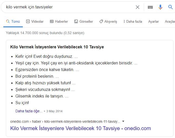Click the search box text field
Image resolution: width=175 pixels, height=138 pixels.
tap(69, 7)
